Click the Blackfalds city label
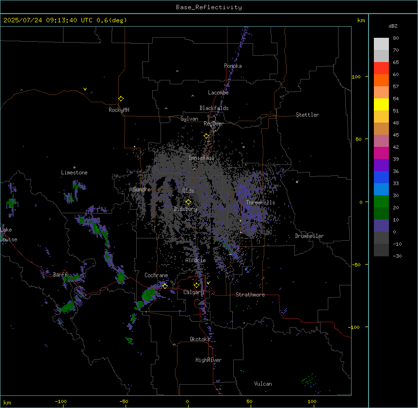This screenshot has width=418, height=408. tap(214, 108)
